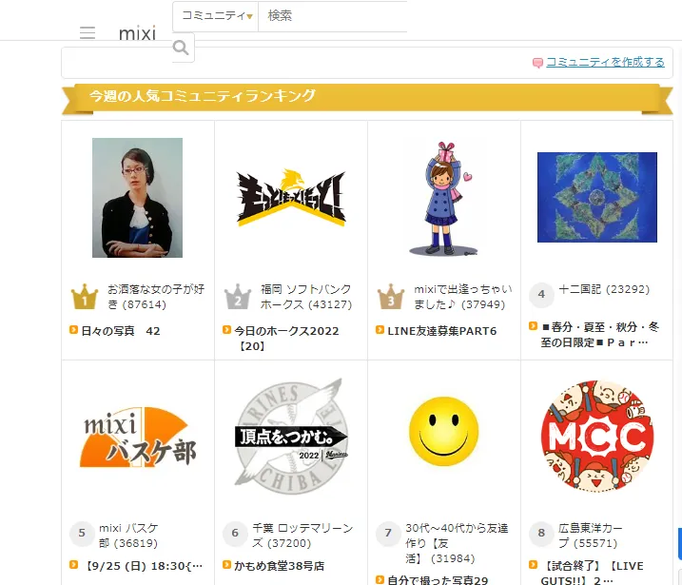This screenshot has width=682, height=585.
Task: Expand the コミュニティ search category dropdown
Action: 216,16
